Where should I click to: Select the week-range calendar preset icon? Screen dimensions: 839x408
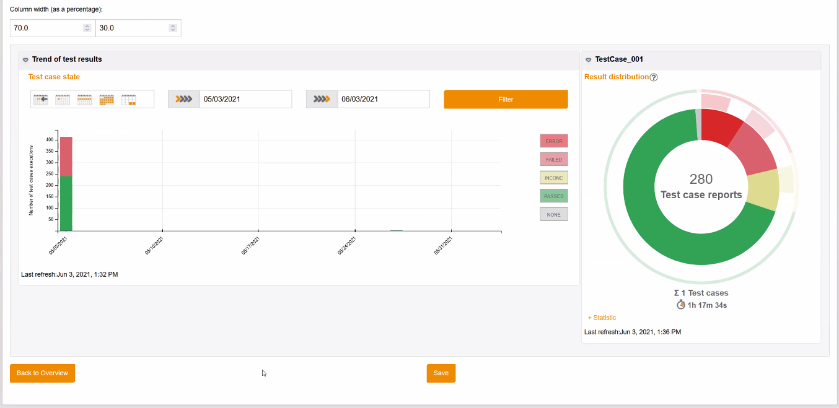click(x=84, y=99)
